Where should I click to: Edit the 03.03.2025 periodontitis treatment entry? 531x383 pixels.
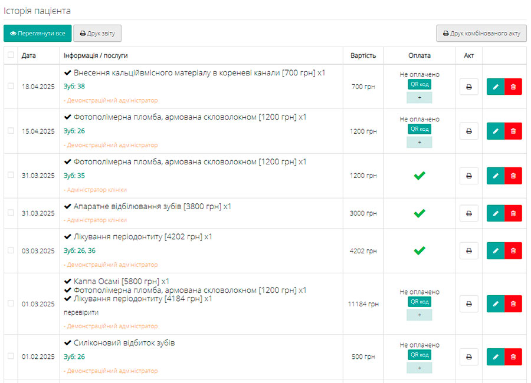tap(496, 250)
